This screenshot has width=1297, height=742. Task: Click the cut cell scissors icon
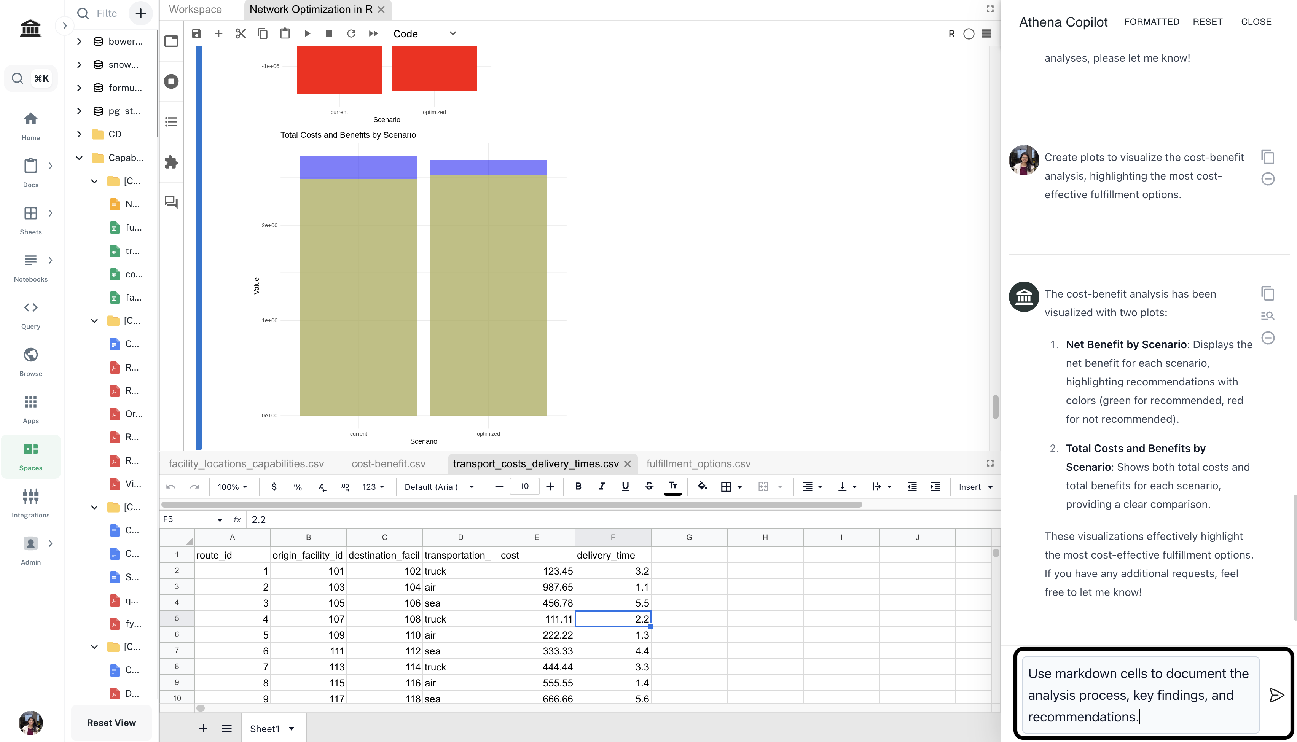click(x=241, y=33)
